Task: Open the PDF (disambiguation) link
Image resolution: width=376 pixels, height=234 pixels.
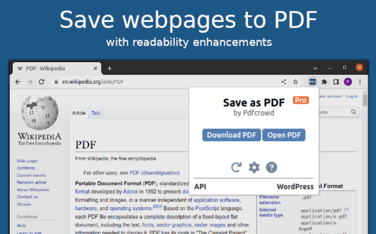Action: [155, 173]
